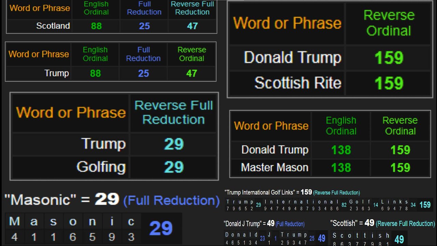Select the value 88 in the Trump row
Image resolution: width=437 pixels, height=246 pixels.
[x=95, y=73]
